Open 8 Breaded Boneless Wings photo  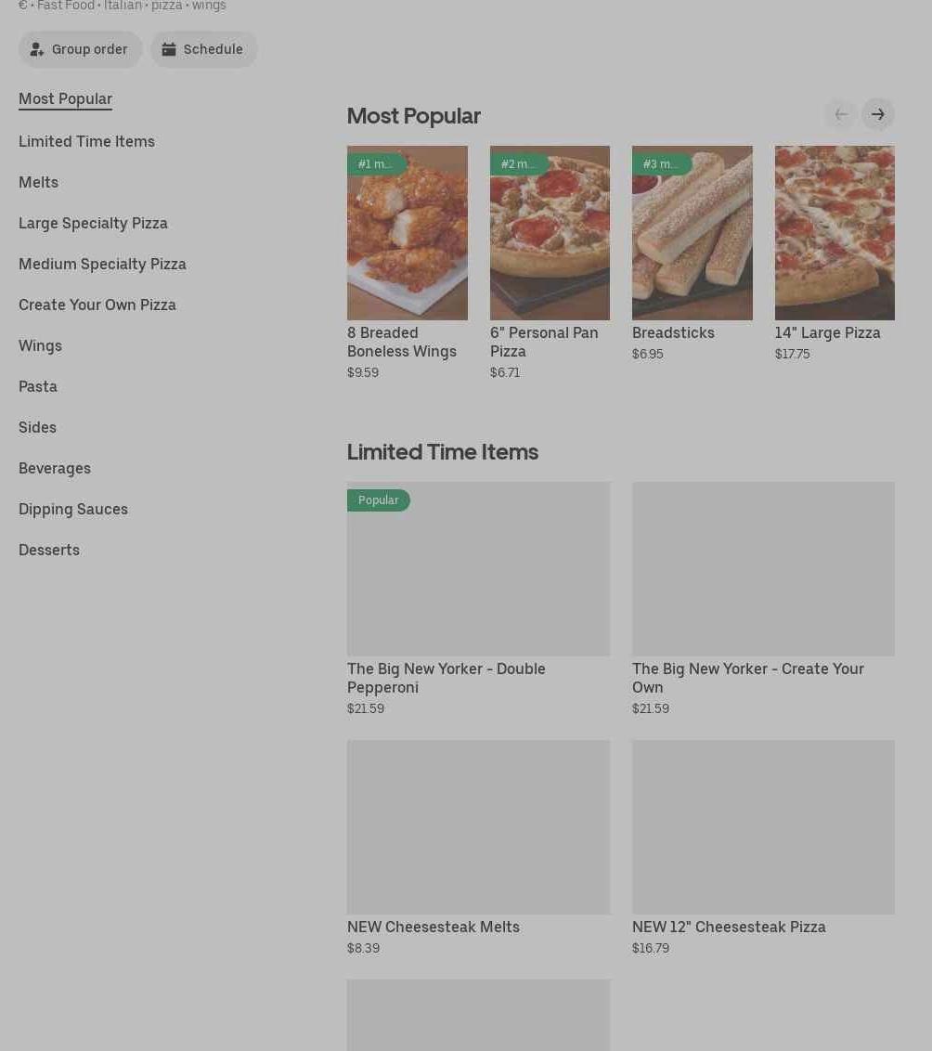pyautogui.click(x=407, y=233)
